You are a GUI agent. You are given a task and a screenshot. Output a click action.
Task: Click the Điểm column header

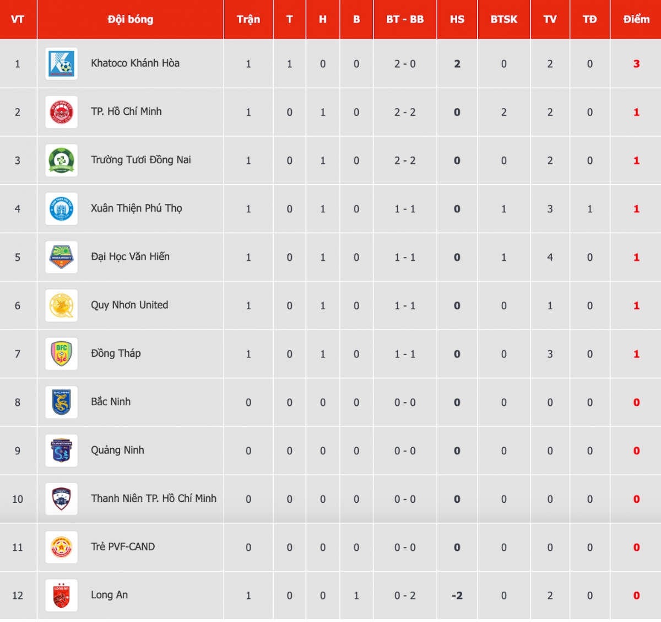point(636,19)
